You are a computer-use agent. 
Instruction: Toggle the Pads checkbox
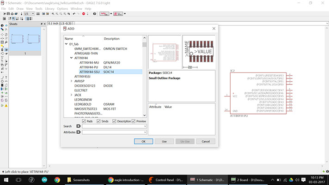click(x=84, y=121)
